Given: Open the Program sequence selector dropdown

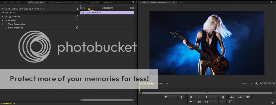Looking at the screenshot, I should (173, 2).
